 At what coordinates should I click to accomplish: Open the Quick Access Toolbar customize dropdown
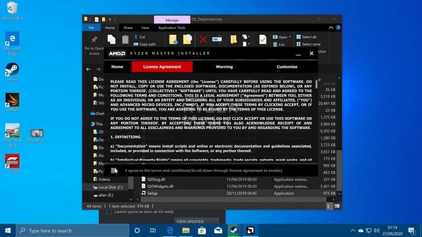[x=110, y=19]
